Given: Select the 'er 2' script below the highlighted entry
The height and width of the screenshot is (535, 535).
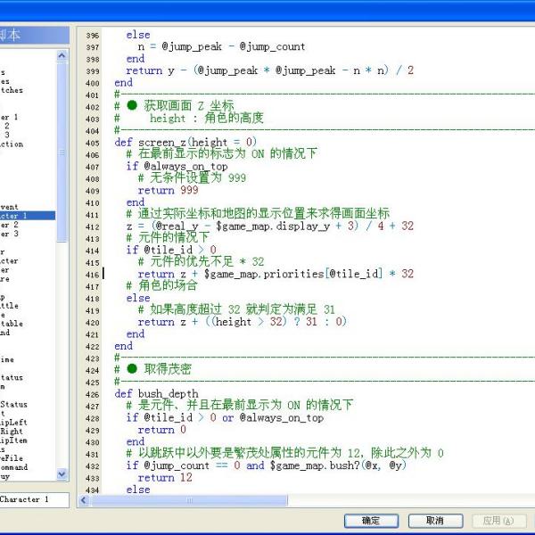Looking at the screenshot, I should point(10,225).
